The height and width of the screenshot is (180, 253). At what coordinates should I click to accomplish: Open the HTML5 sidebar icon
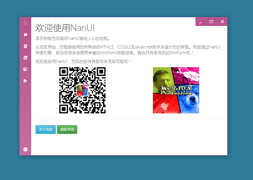(x=25, y=46)
